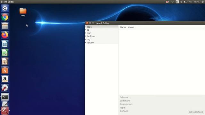Viewport: 205px width, 115px height.
Task: Open Ubuntu Software Center icon
Action: (5, 70)
